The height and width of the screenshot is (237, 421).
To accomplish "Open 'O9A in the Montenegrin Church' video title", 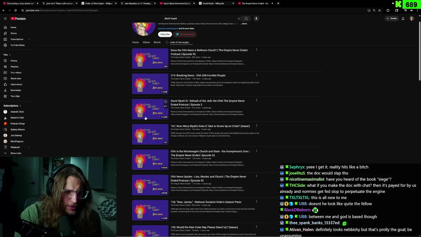I will [x=210, y=153].
